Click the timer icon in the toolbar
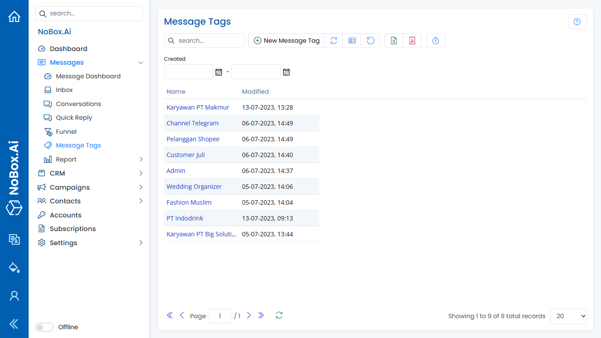 click(x=436, y=40)
